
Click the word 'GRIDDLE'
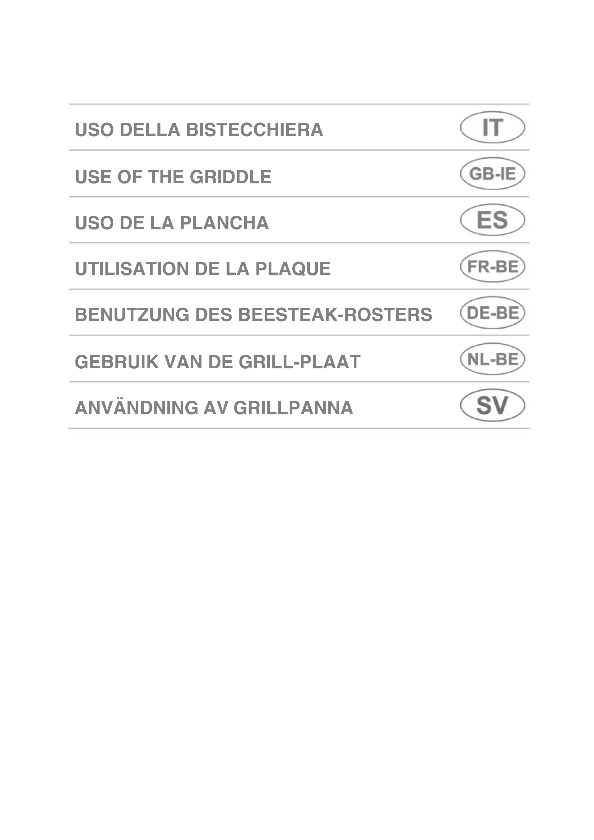231,177
